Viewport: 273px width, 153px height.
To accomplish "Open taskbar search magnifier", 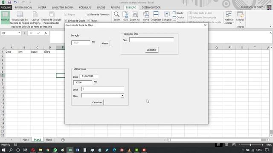I will coord(11,150).
